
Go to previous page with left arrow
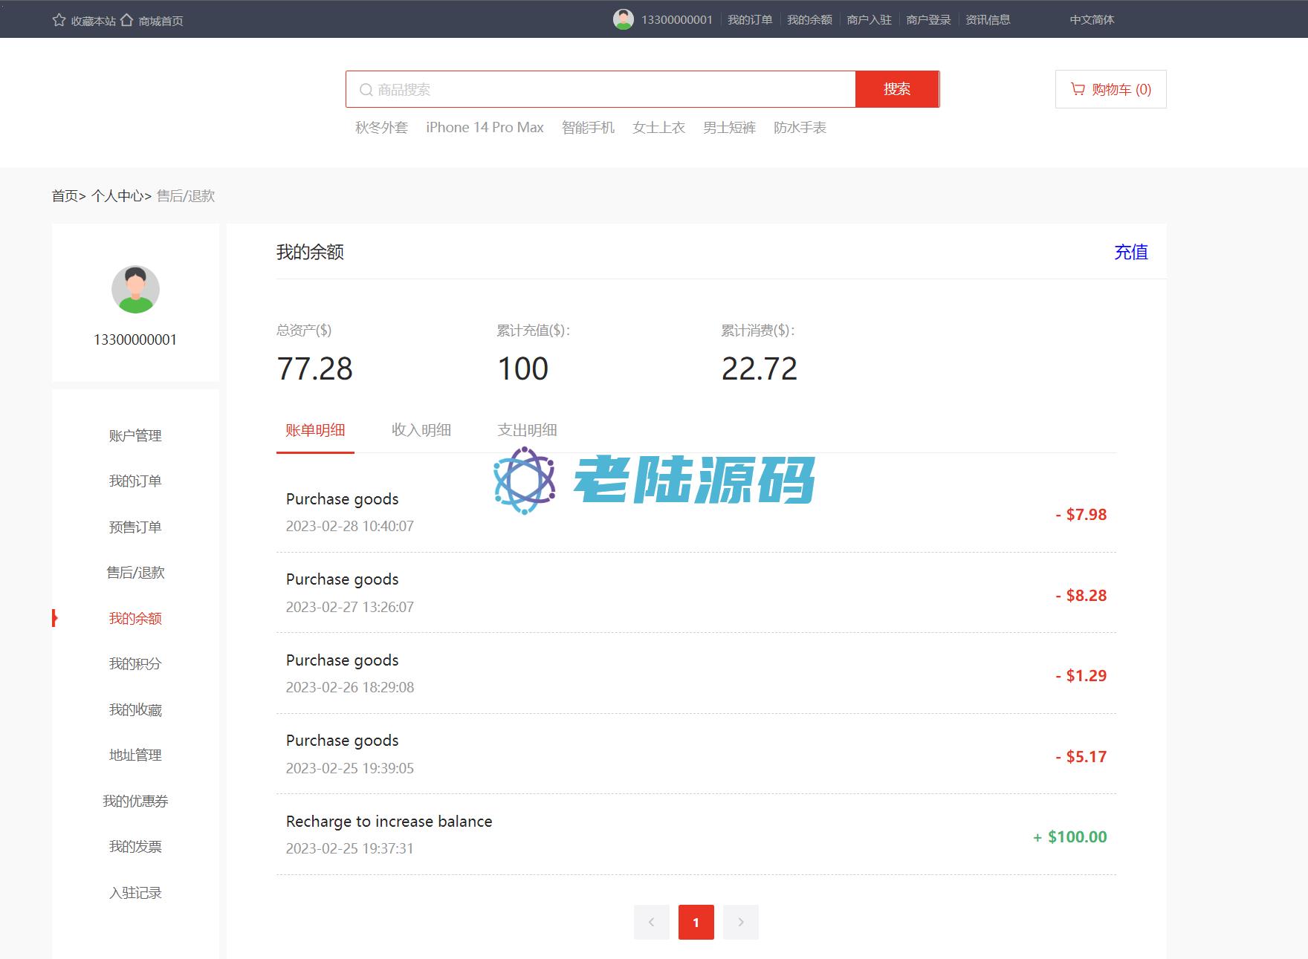tap(651, 922)
